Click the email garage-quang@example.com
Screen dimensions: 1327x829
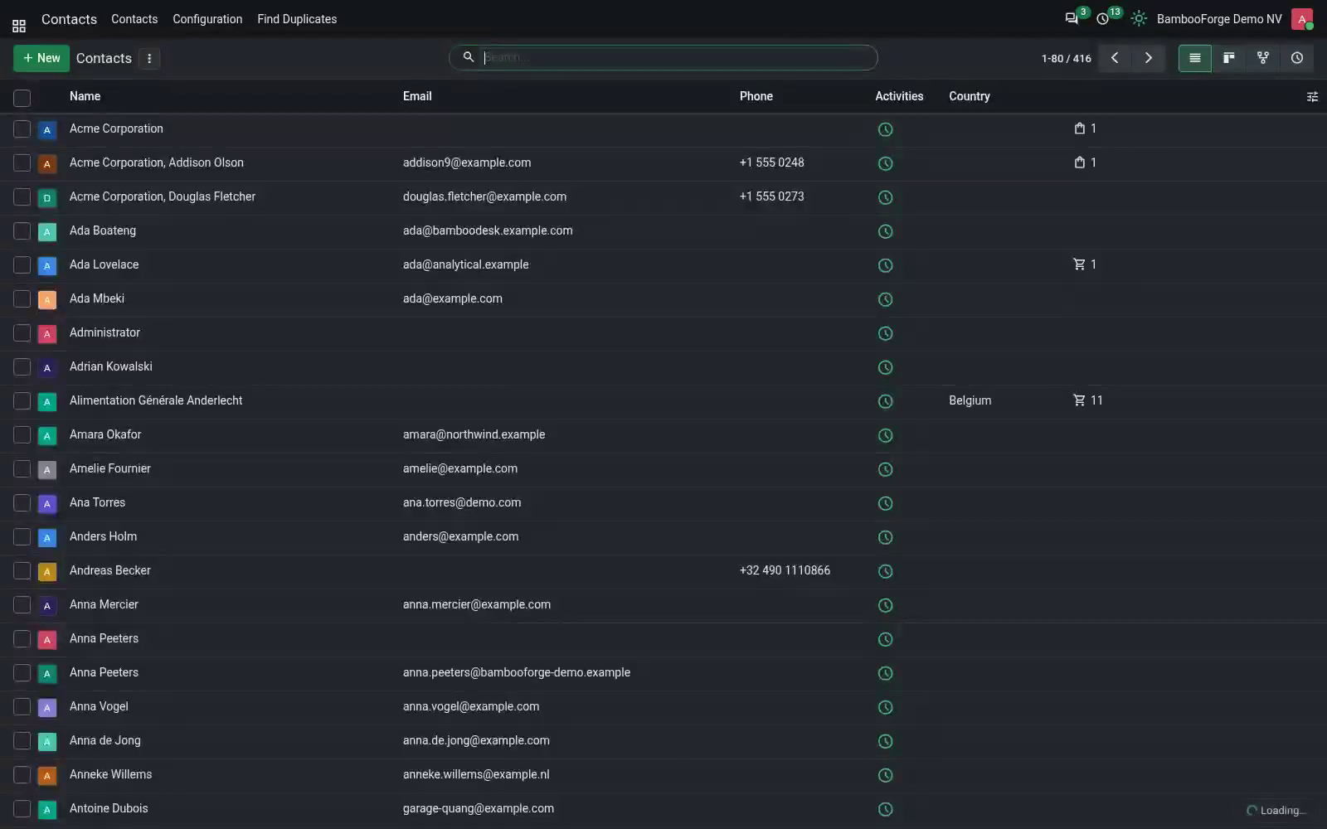(x=479, y=808)
